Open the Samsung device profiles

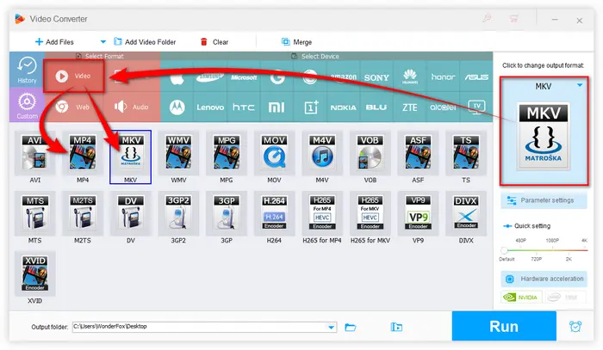click(210, 77)
